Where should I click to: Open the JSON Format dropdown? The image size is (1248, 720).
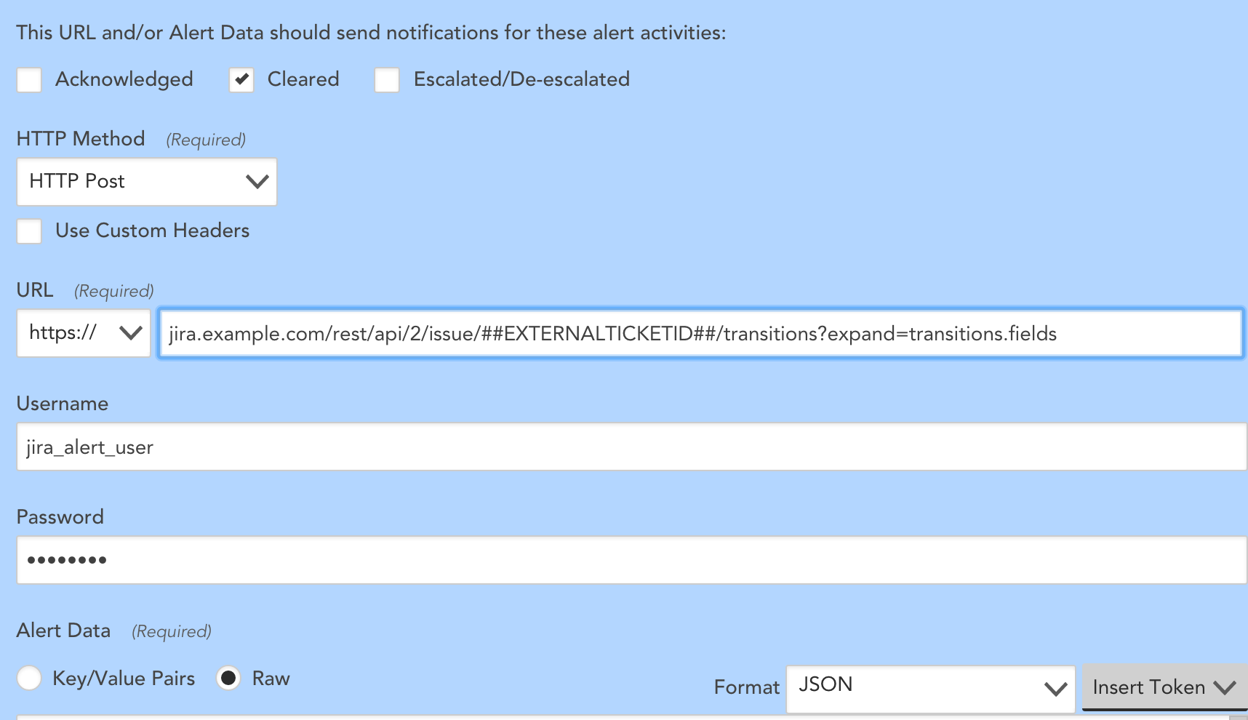931,688
